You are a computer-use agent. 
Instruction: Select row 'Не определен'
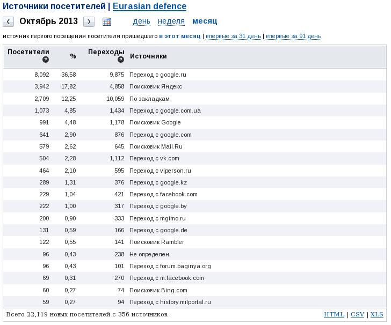[194, 254]
